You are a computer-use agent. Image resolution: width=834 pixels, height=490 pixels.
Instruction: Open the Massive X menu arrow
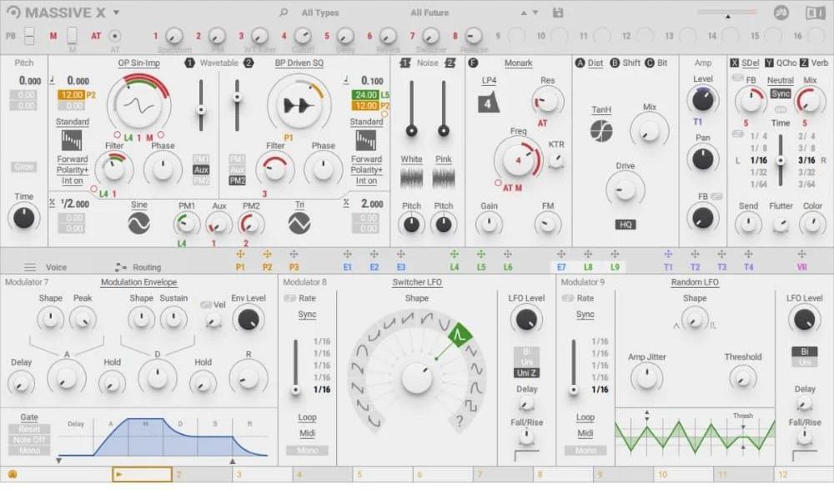click(116, 13)
